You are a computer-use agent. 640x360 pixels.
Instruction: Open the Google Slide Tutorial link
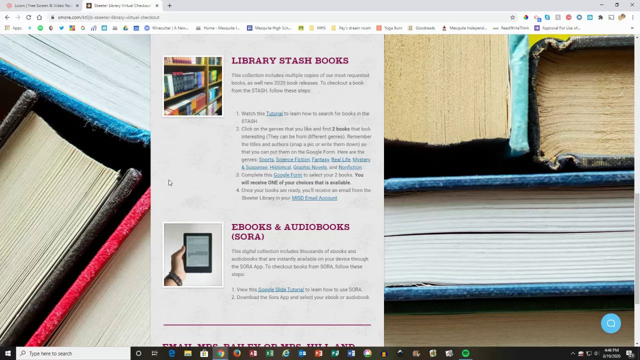point(280,289)
